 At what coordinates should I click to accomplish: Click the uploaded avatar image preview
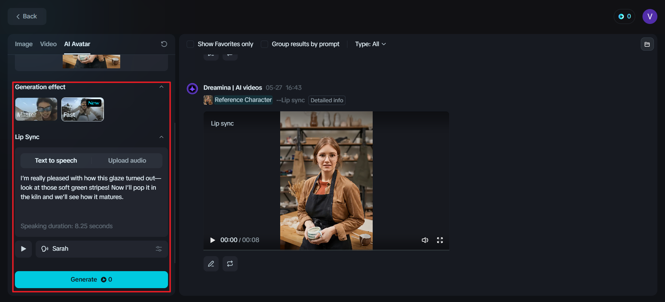[91, 61]
